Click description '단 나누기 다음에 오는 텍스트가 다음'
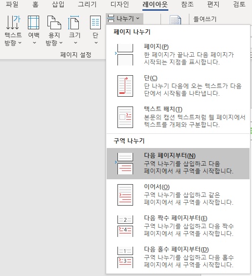The image size is (252, 276). pos(193,86)
